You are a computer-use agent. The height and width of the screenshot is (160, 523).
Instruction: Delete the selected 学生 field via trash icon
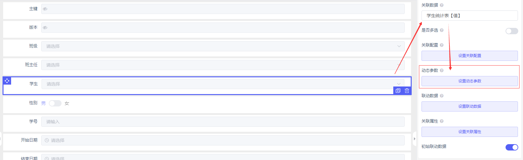click(x=407, y=91)
